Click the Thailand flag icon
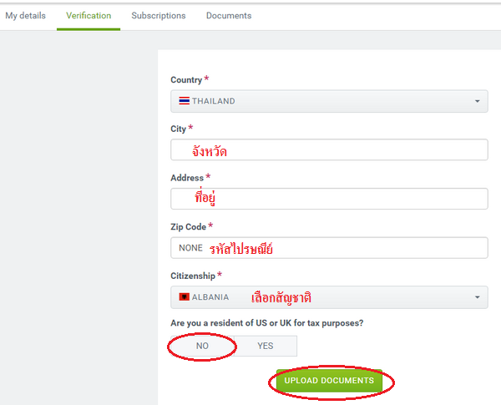The width and height of the screenshot is (501, 405). pyautogui.click(x=184, y=101)
